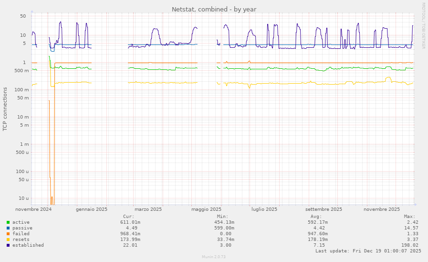This screenshot has height=262, width=428.
Task: Click active average value 592.17m
Action: (318, 222)
